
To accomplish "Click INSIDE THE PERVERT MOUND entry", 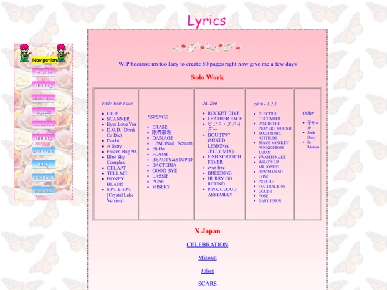I will pos(274,126).
